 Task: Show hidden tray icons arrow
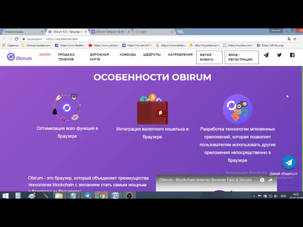254,196
